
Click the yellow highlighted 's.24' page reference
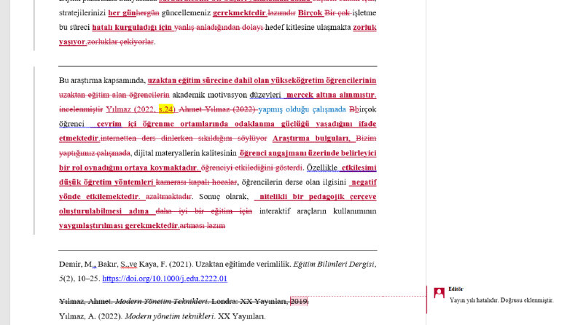pos(166,109)
